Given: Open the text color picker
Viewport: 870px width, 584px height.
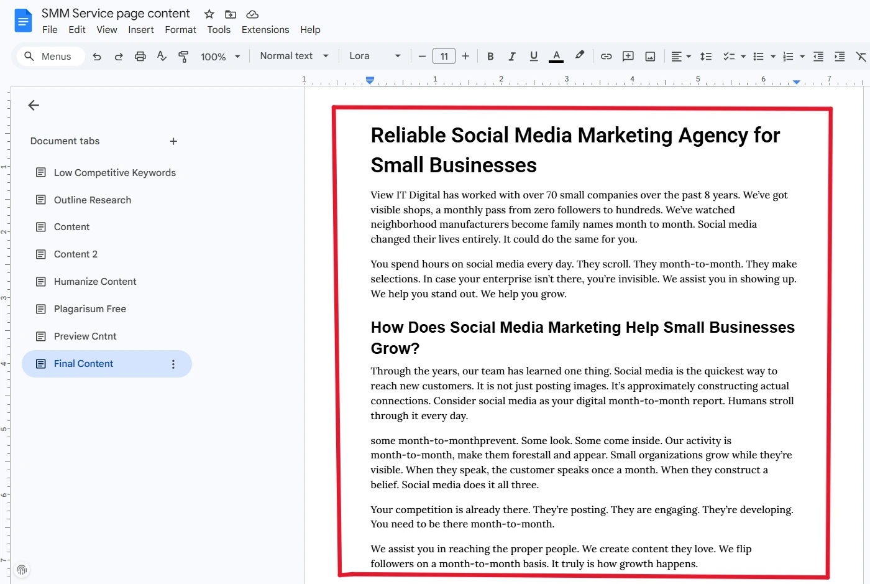Looking at the screenshot, I should (x=556, y=57).
